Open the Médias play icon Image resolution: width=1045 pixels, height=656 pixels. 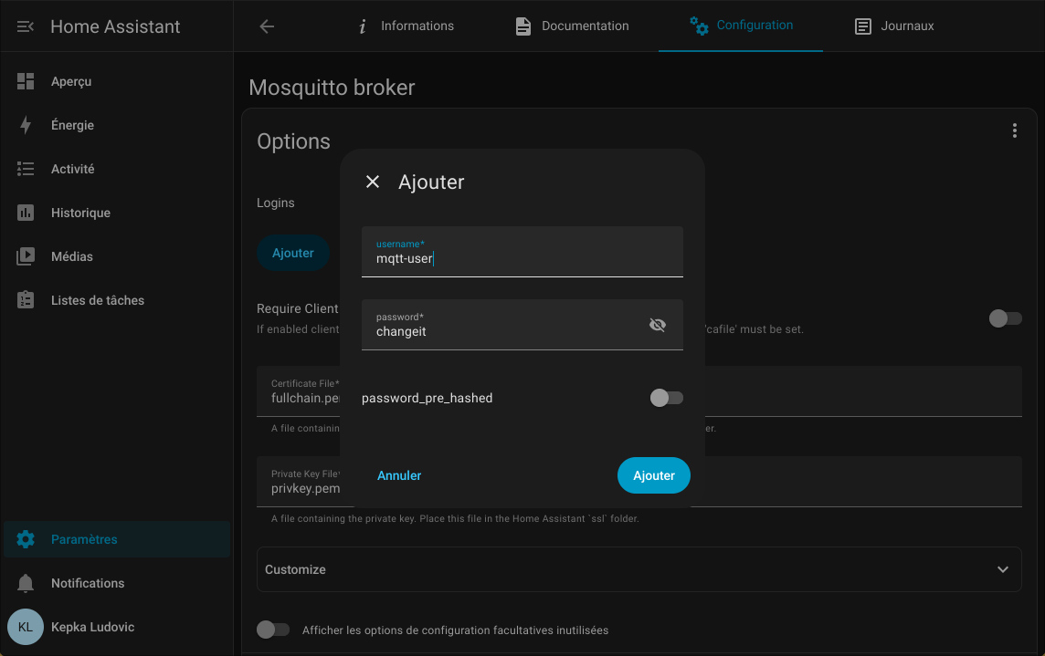coord(26,256)
